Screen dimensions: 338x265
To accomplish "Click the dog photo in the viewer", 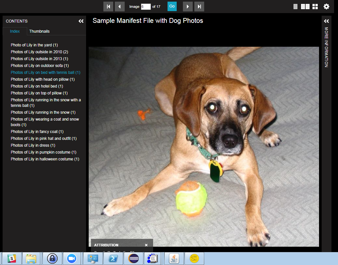I will (204, 147).
